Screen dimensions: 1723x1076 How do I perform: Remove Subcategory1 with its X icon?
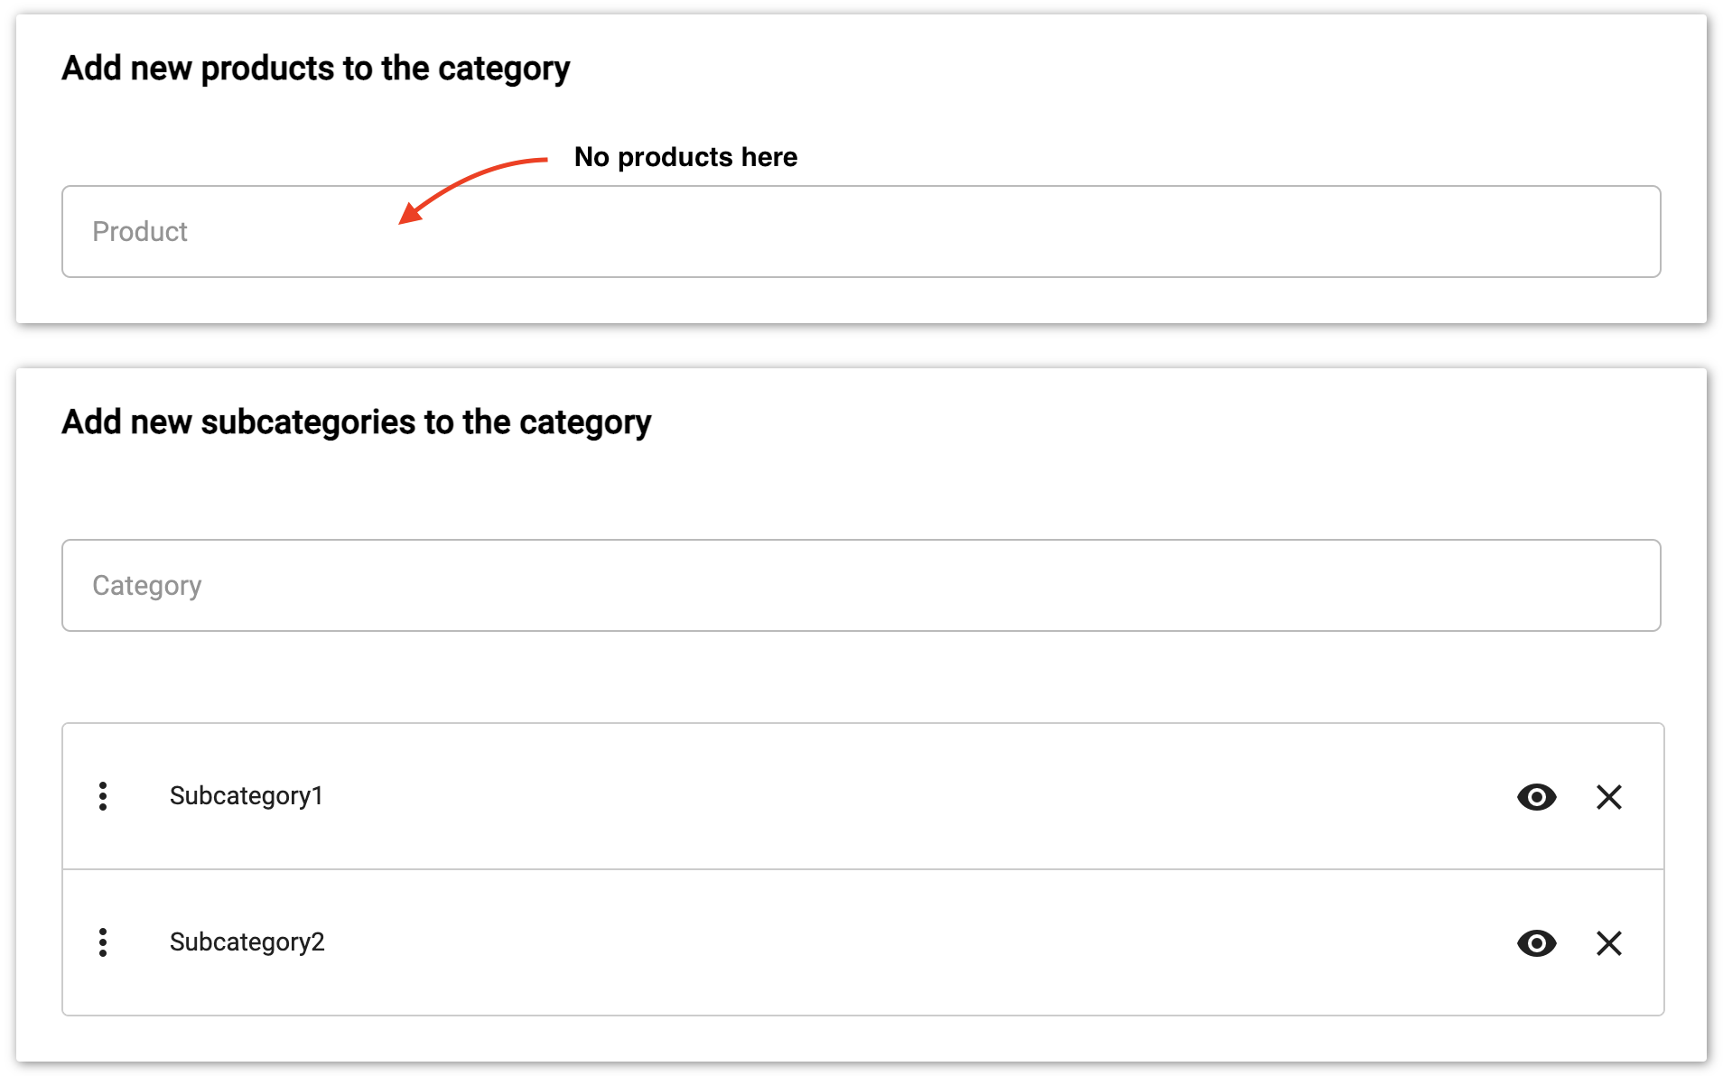point(1608,797)
